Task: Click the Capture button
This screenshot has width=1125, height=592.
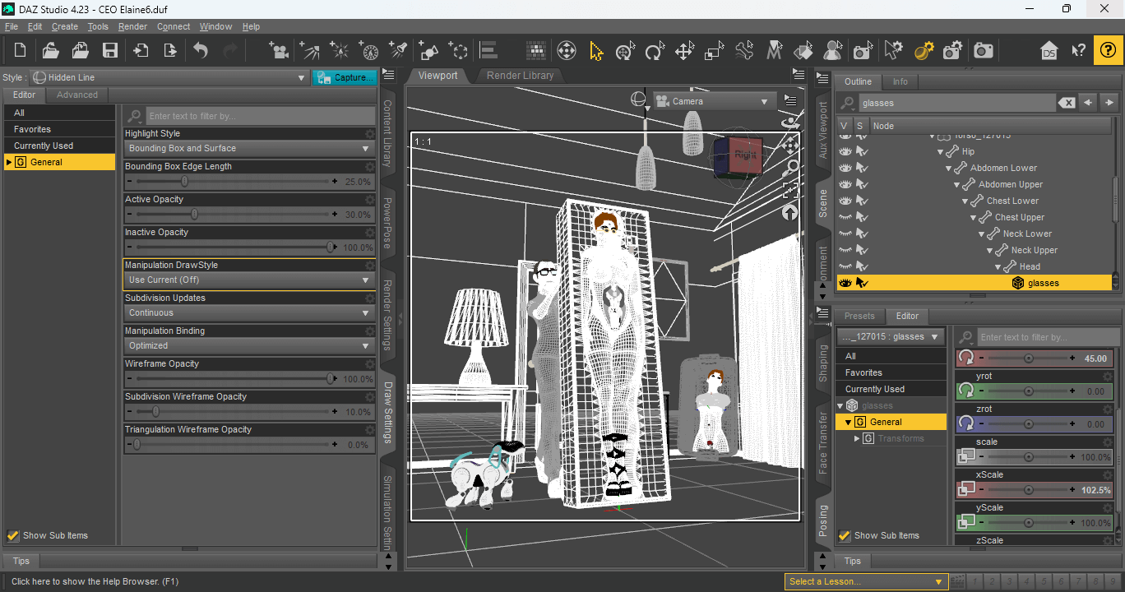Action: tap(345, 77)
